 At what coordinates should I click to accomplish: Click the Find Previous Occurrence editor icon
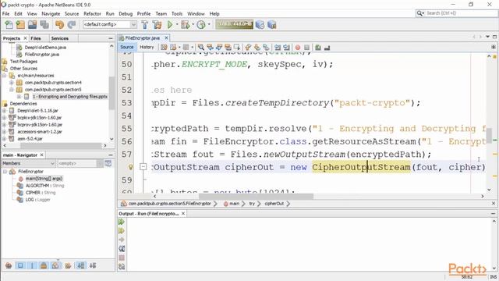click(210, 47)
